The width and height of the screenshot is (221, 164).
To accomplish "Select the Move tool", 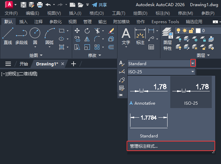I will (x=77, y=31).
